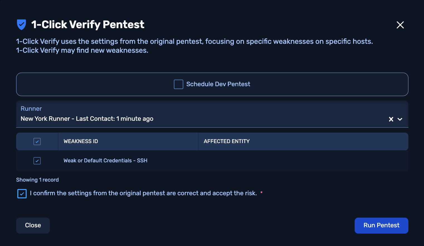Viewport: 424px width, 246px height.
Task: Open the Runner selection field
Action: 195,119
